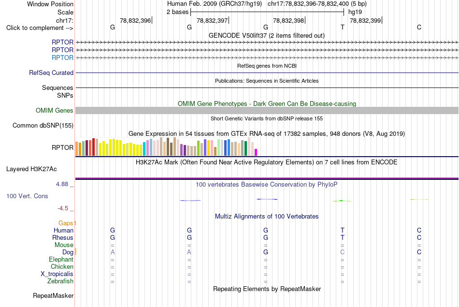Click the -4.5 PhyloP lower limit

[63, 208]
